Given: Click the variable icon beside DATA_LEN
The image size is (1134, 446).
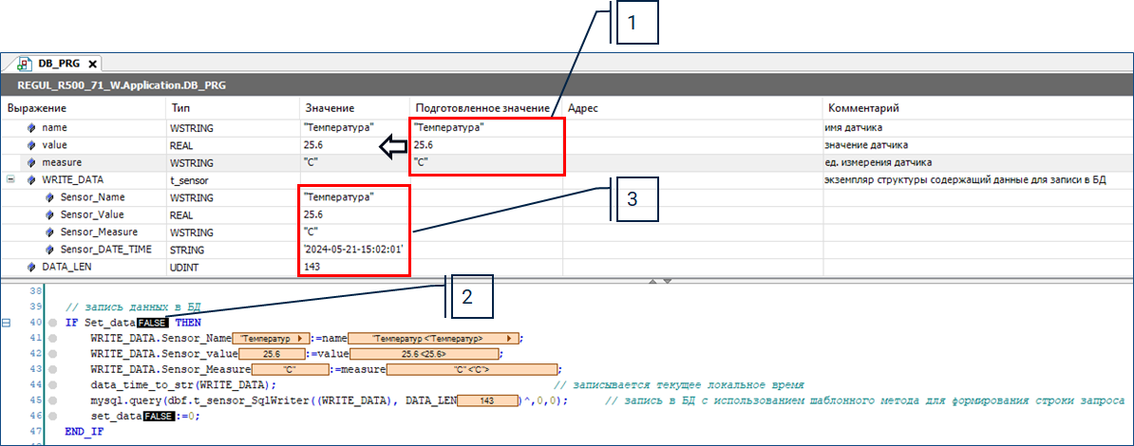Looking at the screenshot, I should point(31,268).
